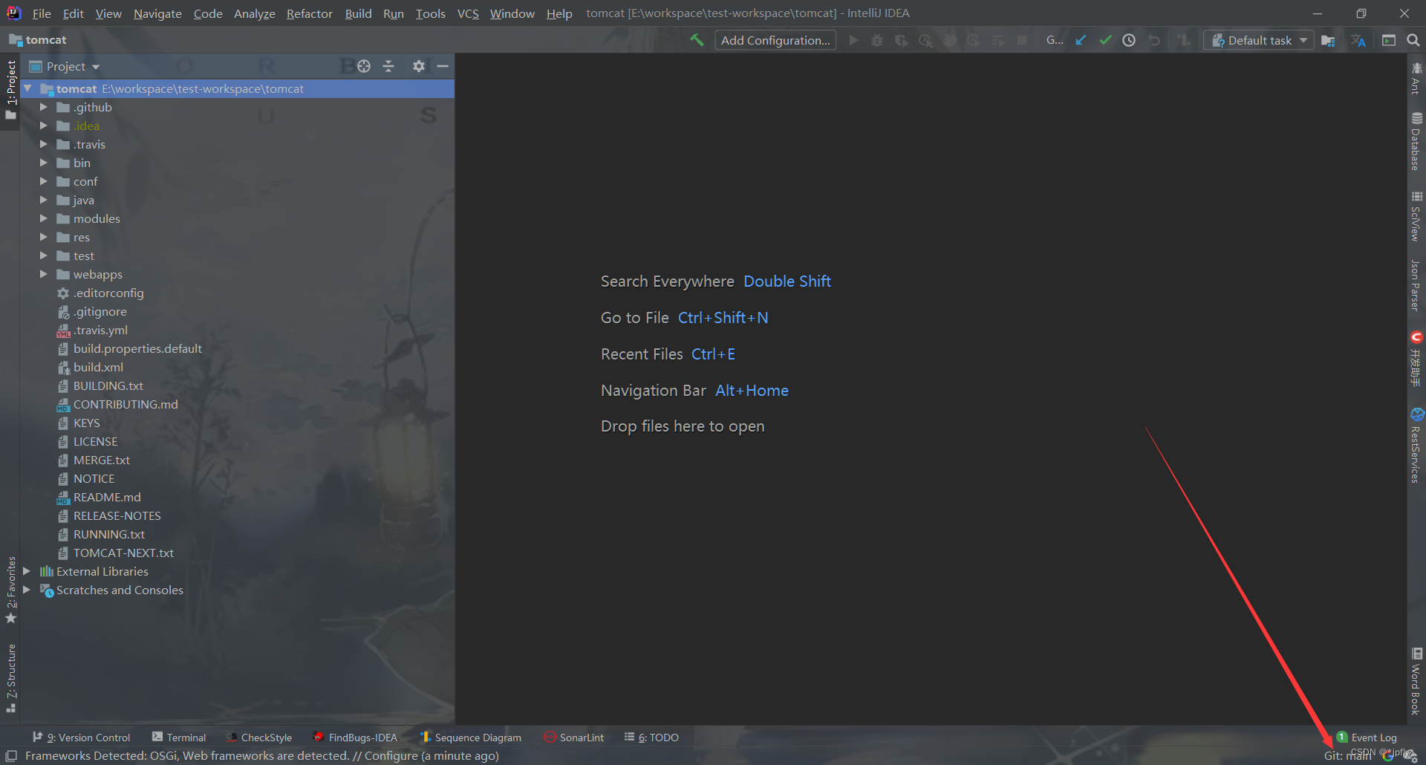Open 9: Version Control tool window

81,738
